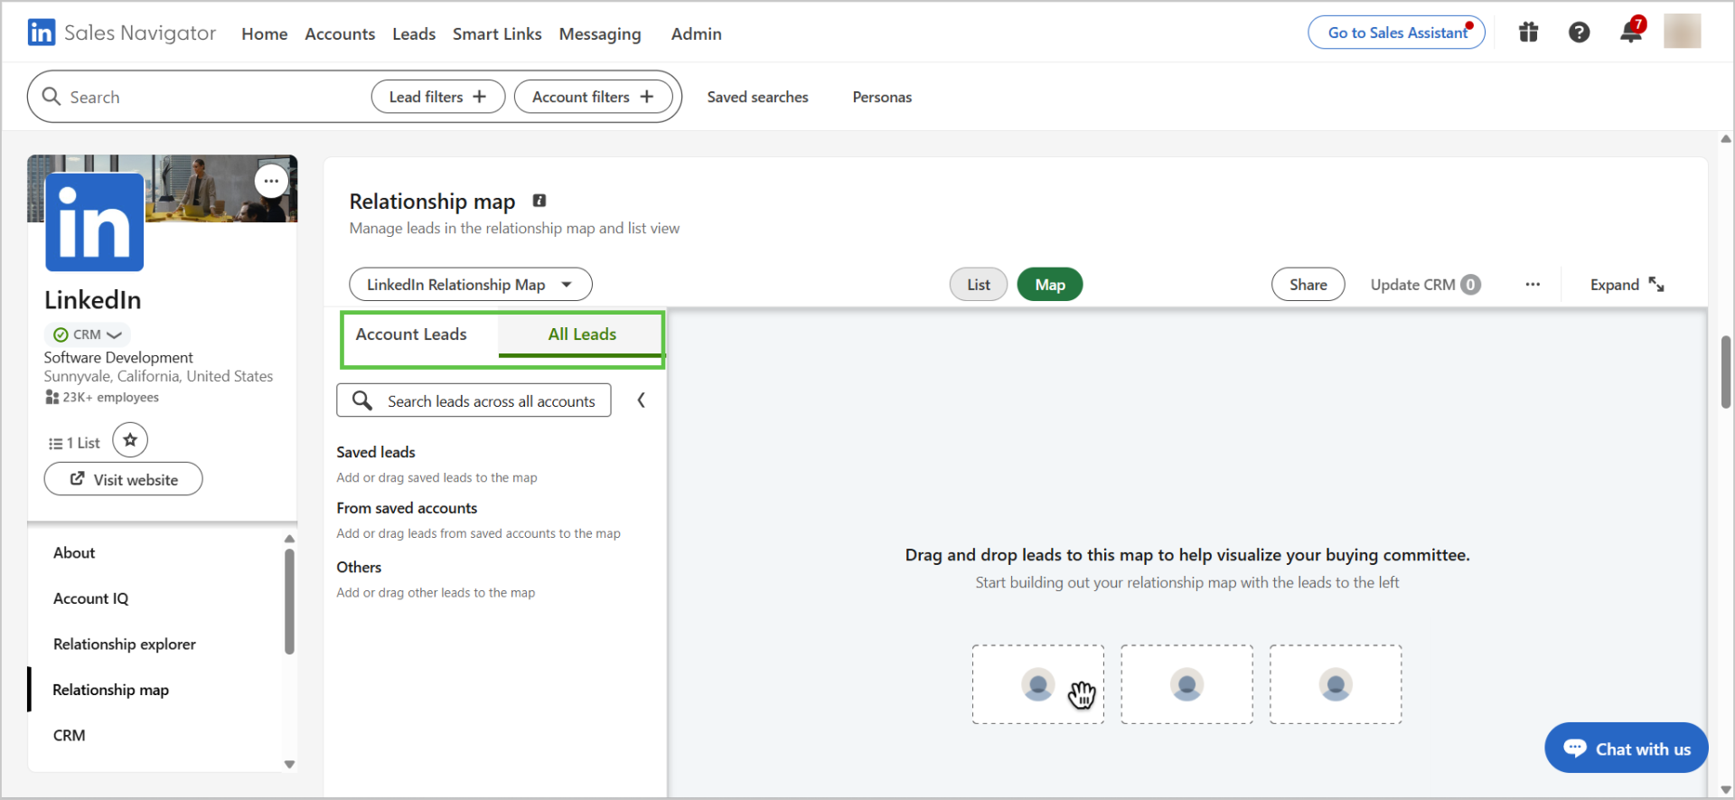The height and width of the screenshot is (800, 1735).
Task: Click the Relationship map info icon
Action: pos(539,201)
